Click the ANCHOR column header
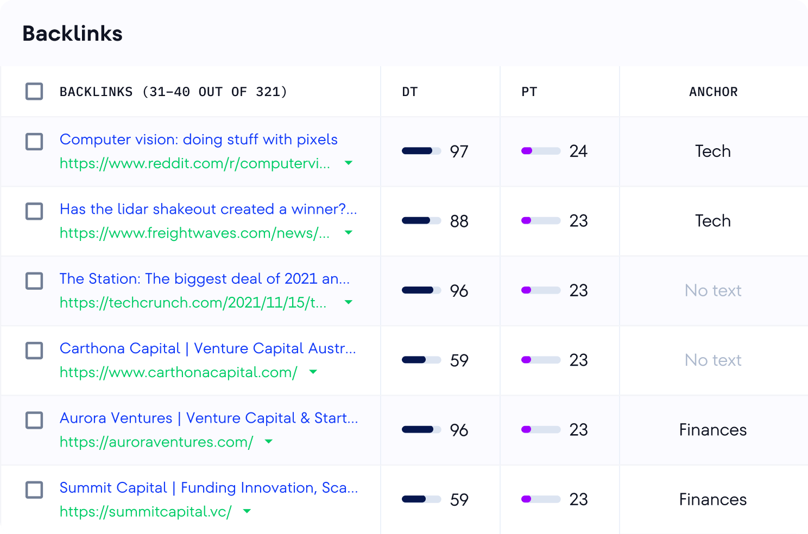The image size is (808, 534). click(713, 92)
